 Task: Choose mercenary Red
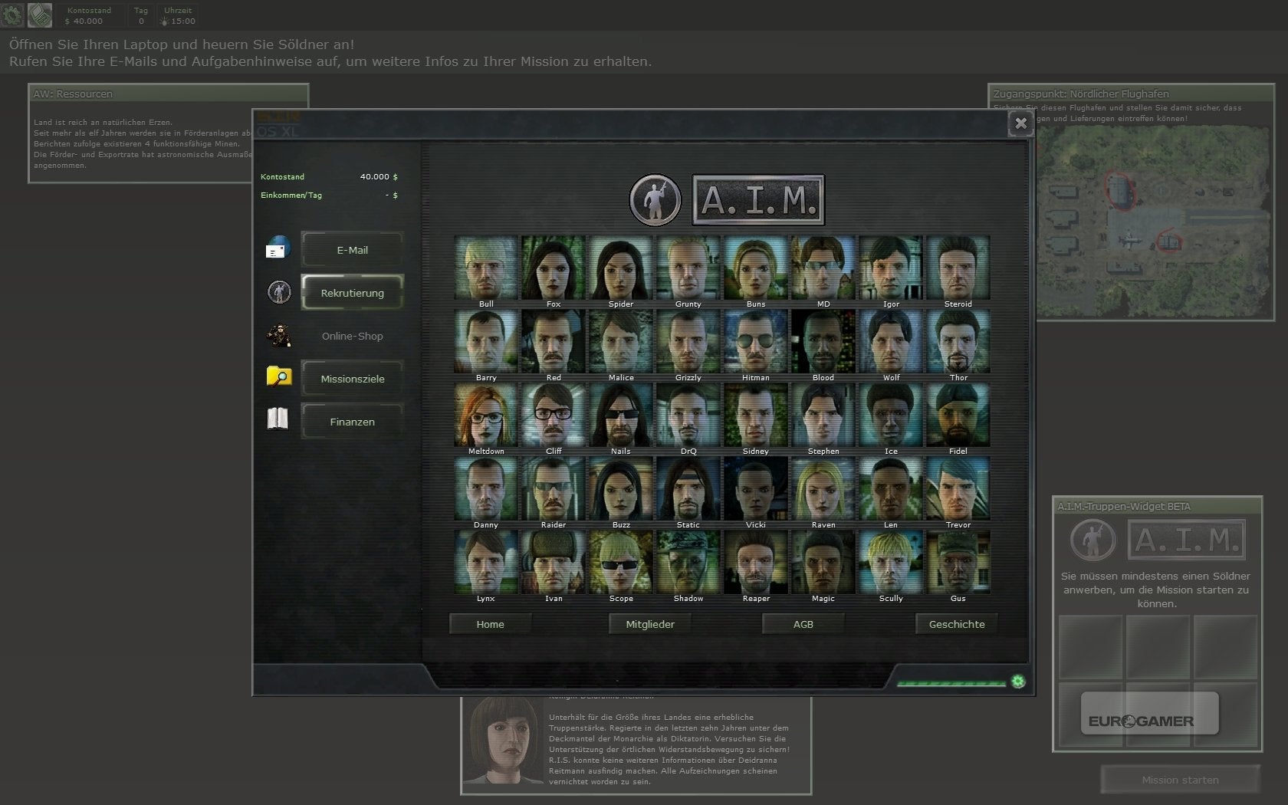[x=554, y=341]
